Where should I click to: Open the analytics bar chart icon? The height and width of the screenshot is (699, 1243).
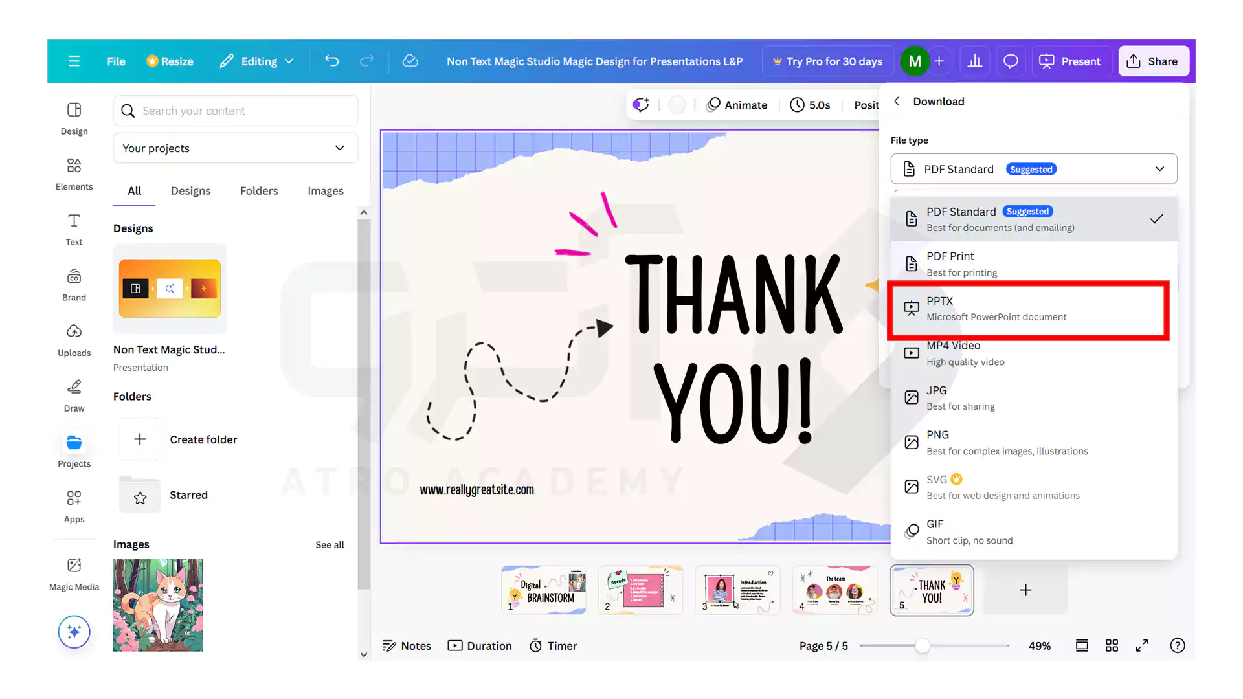pos(974,61)
